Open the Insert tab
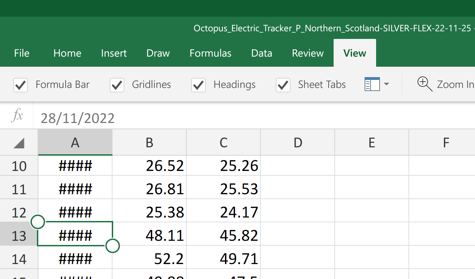 (x=114, y=53)
